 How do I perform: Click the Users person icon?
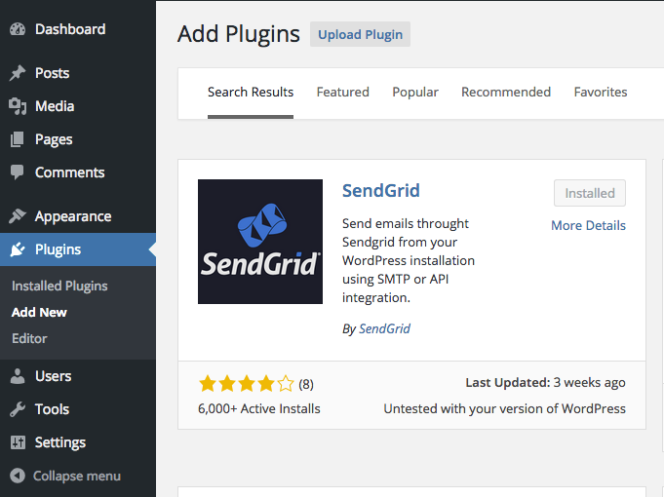tap(18, 376)
